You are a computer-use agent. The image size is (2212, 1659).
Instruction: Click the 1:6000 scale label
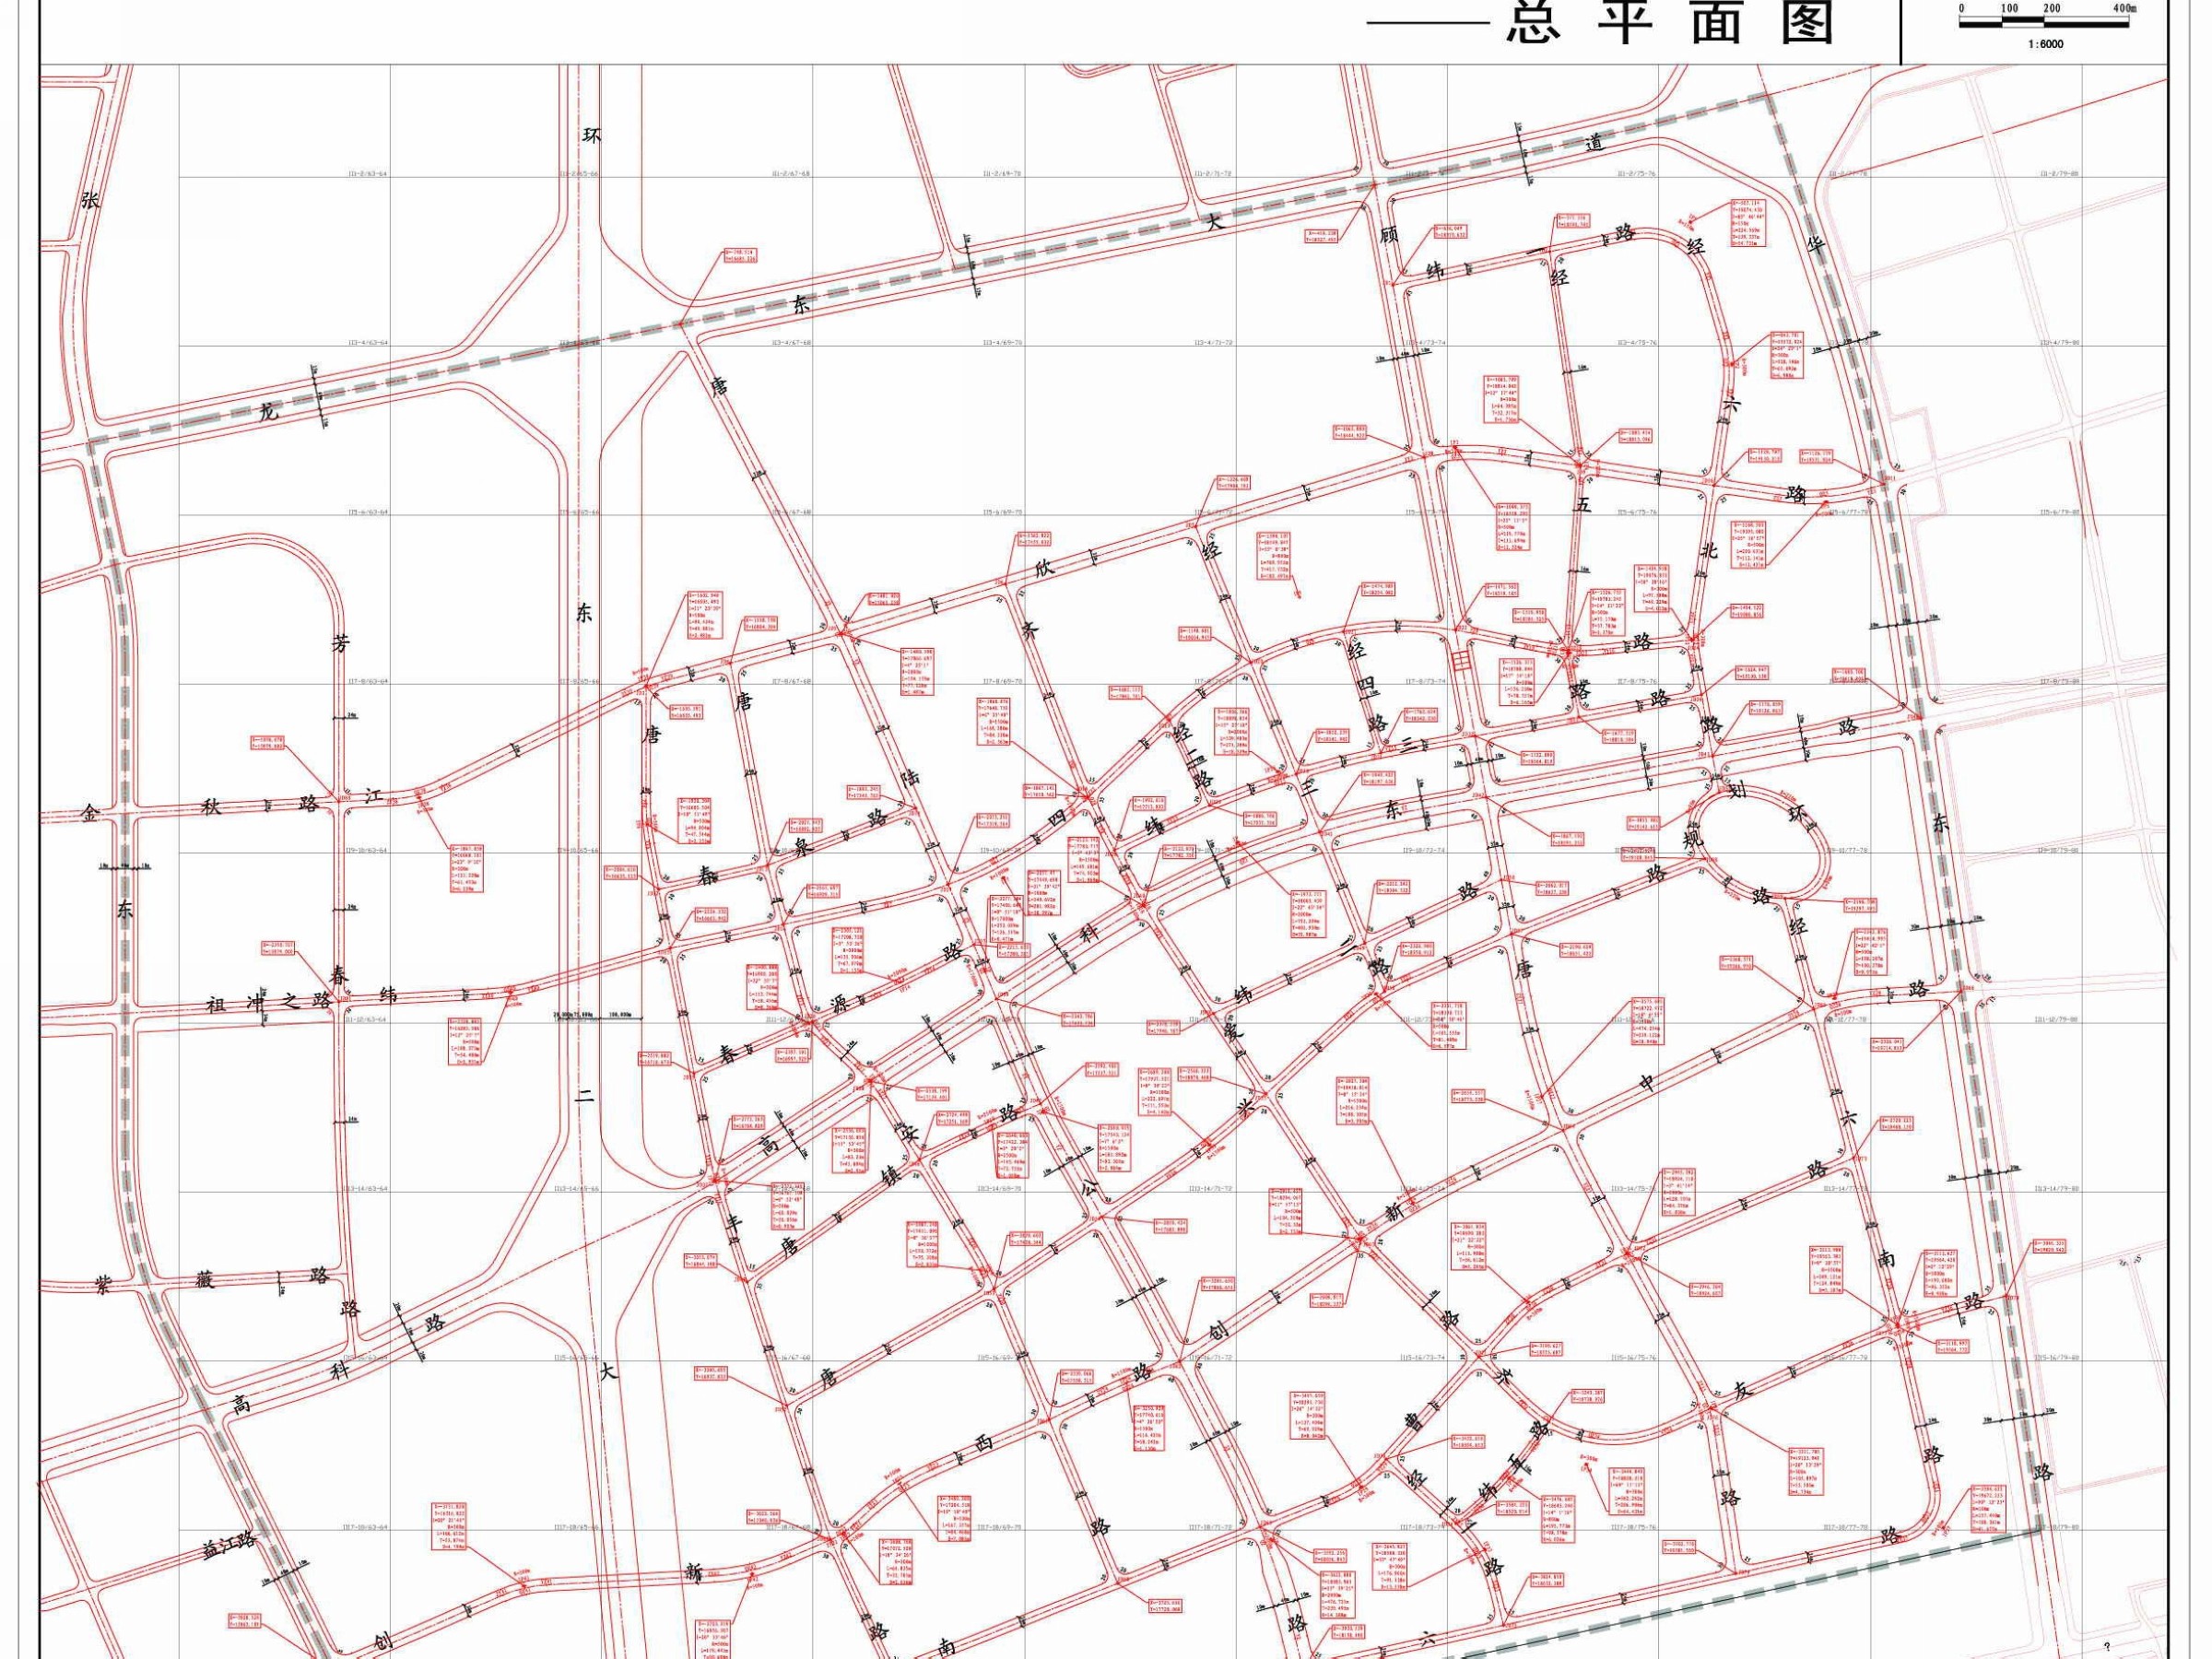[x=2045, y=44]
